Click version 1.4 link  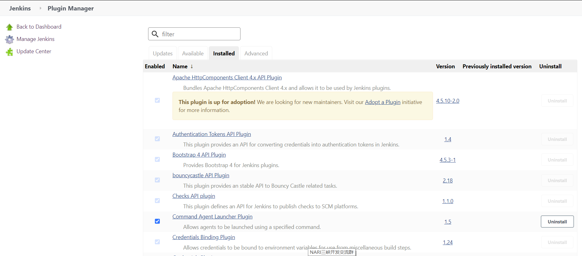(x=448, y=139)
